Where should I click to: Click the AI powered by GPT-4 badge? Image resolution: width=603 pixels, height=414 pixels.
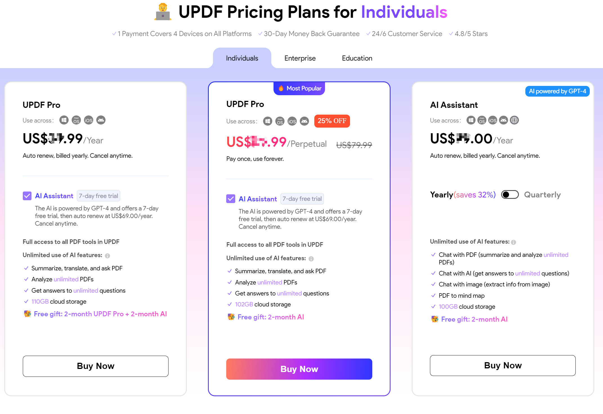click(557, 91)
